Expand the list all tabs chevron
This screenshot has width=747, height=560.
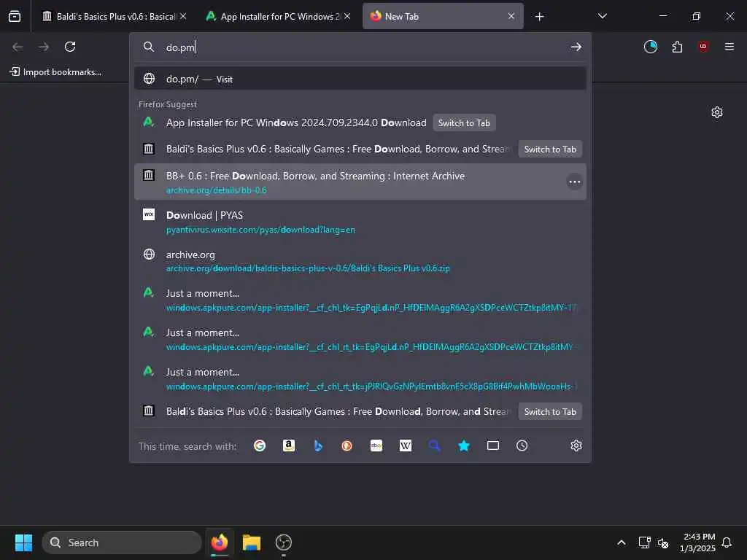coord(602,16)
